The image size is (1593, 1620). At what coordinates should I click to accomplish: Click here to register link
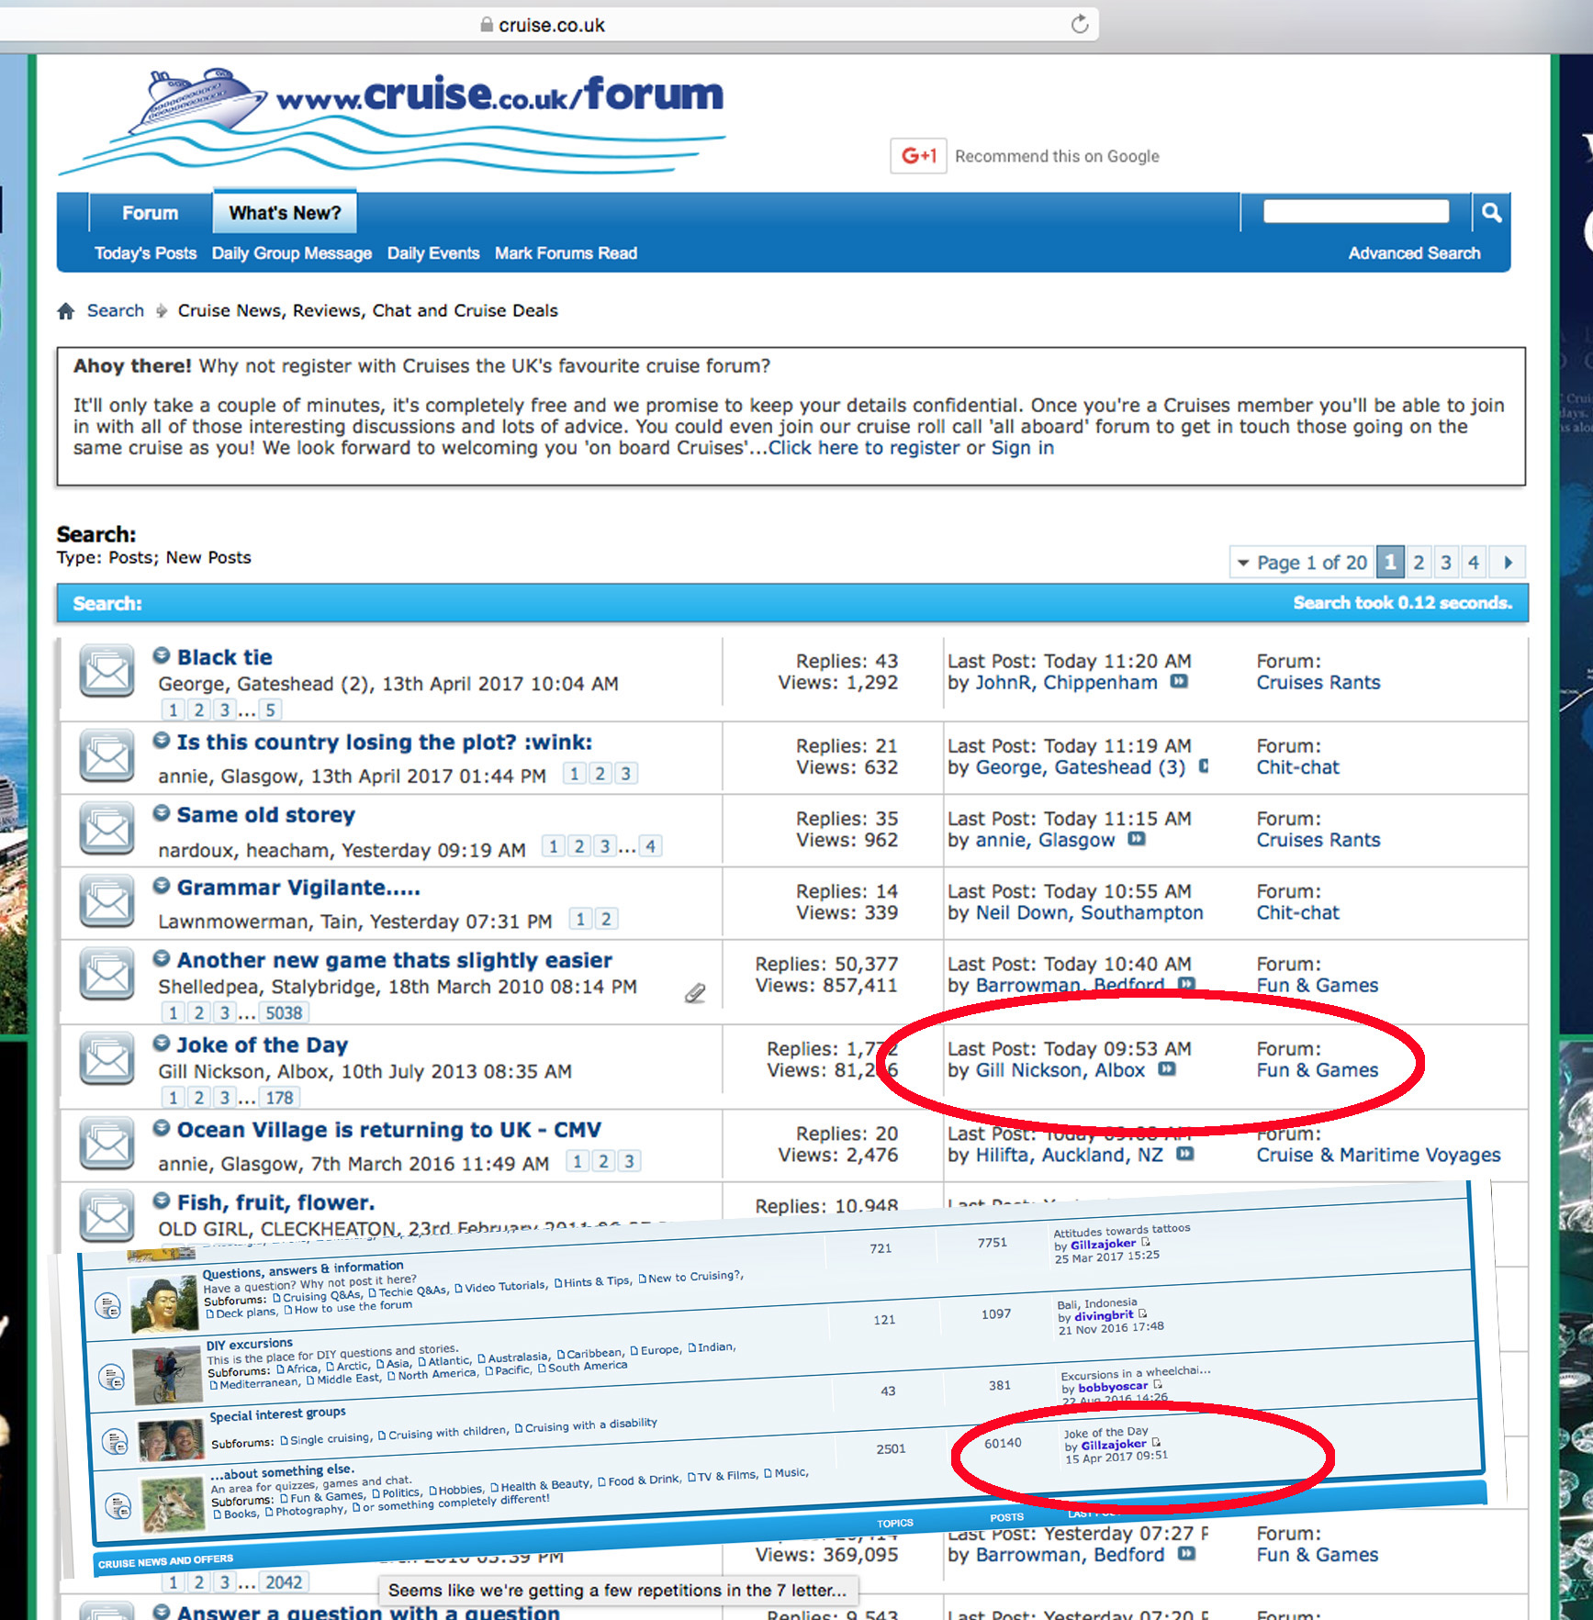pyautogui.click(x=863, y=448)
